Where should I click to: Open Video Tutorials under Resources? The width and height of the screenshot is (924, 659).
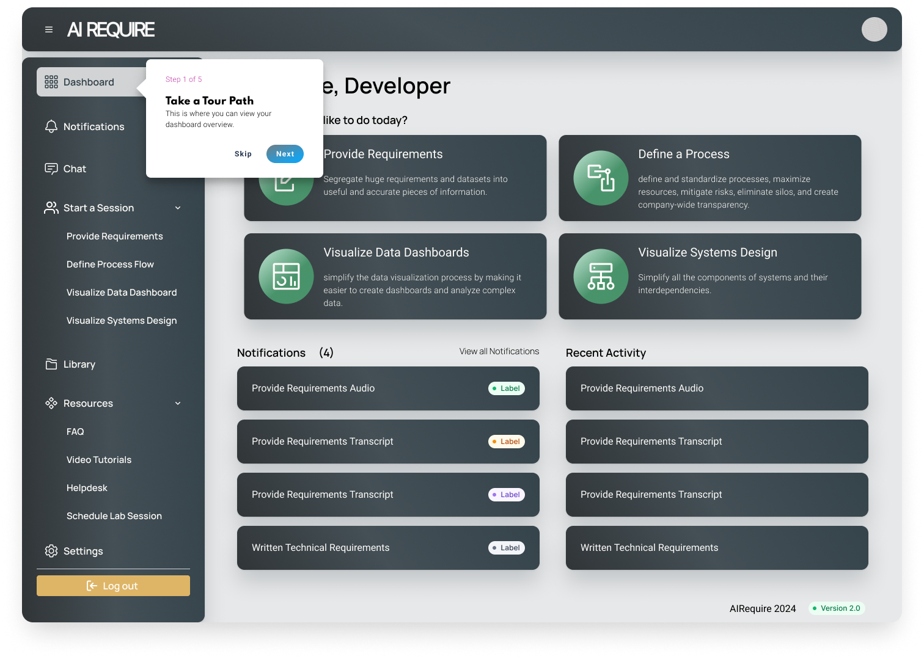[99, 460]
